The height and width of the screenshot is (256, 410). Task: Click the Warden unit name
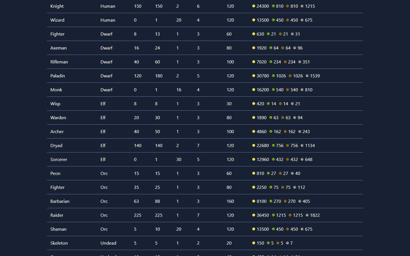click(x=58, y=118)
